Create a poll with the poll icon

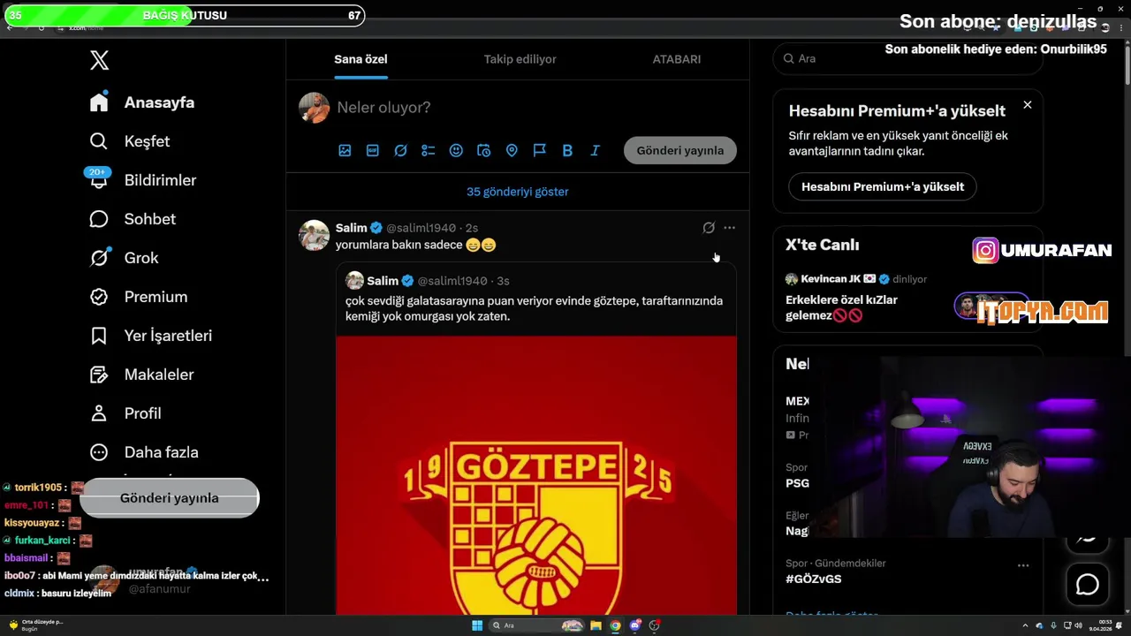pos(429,151)
